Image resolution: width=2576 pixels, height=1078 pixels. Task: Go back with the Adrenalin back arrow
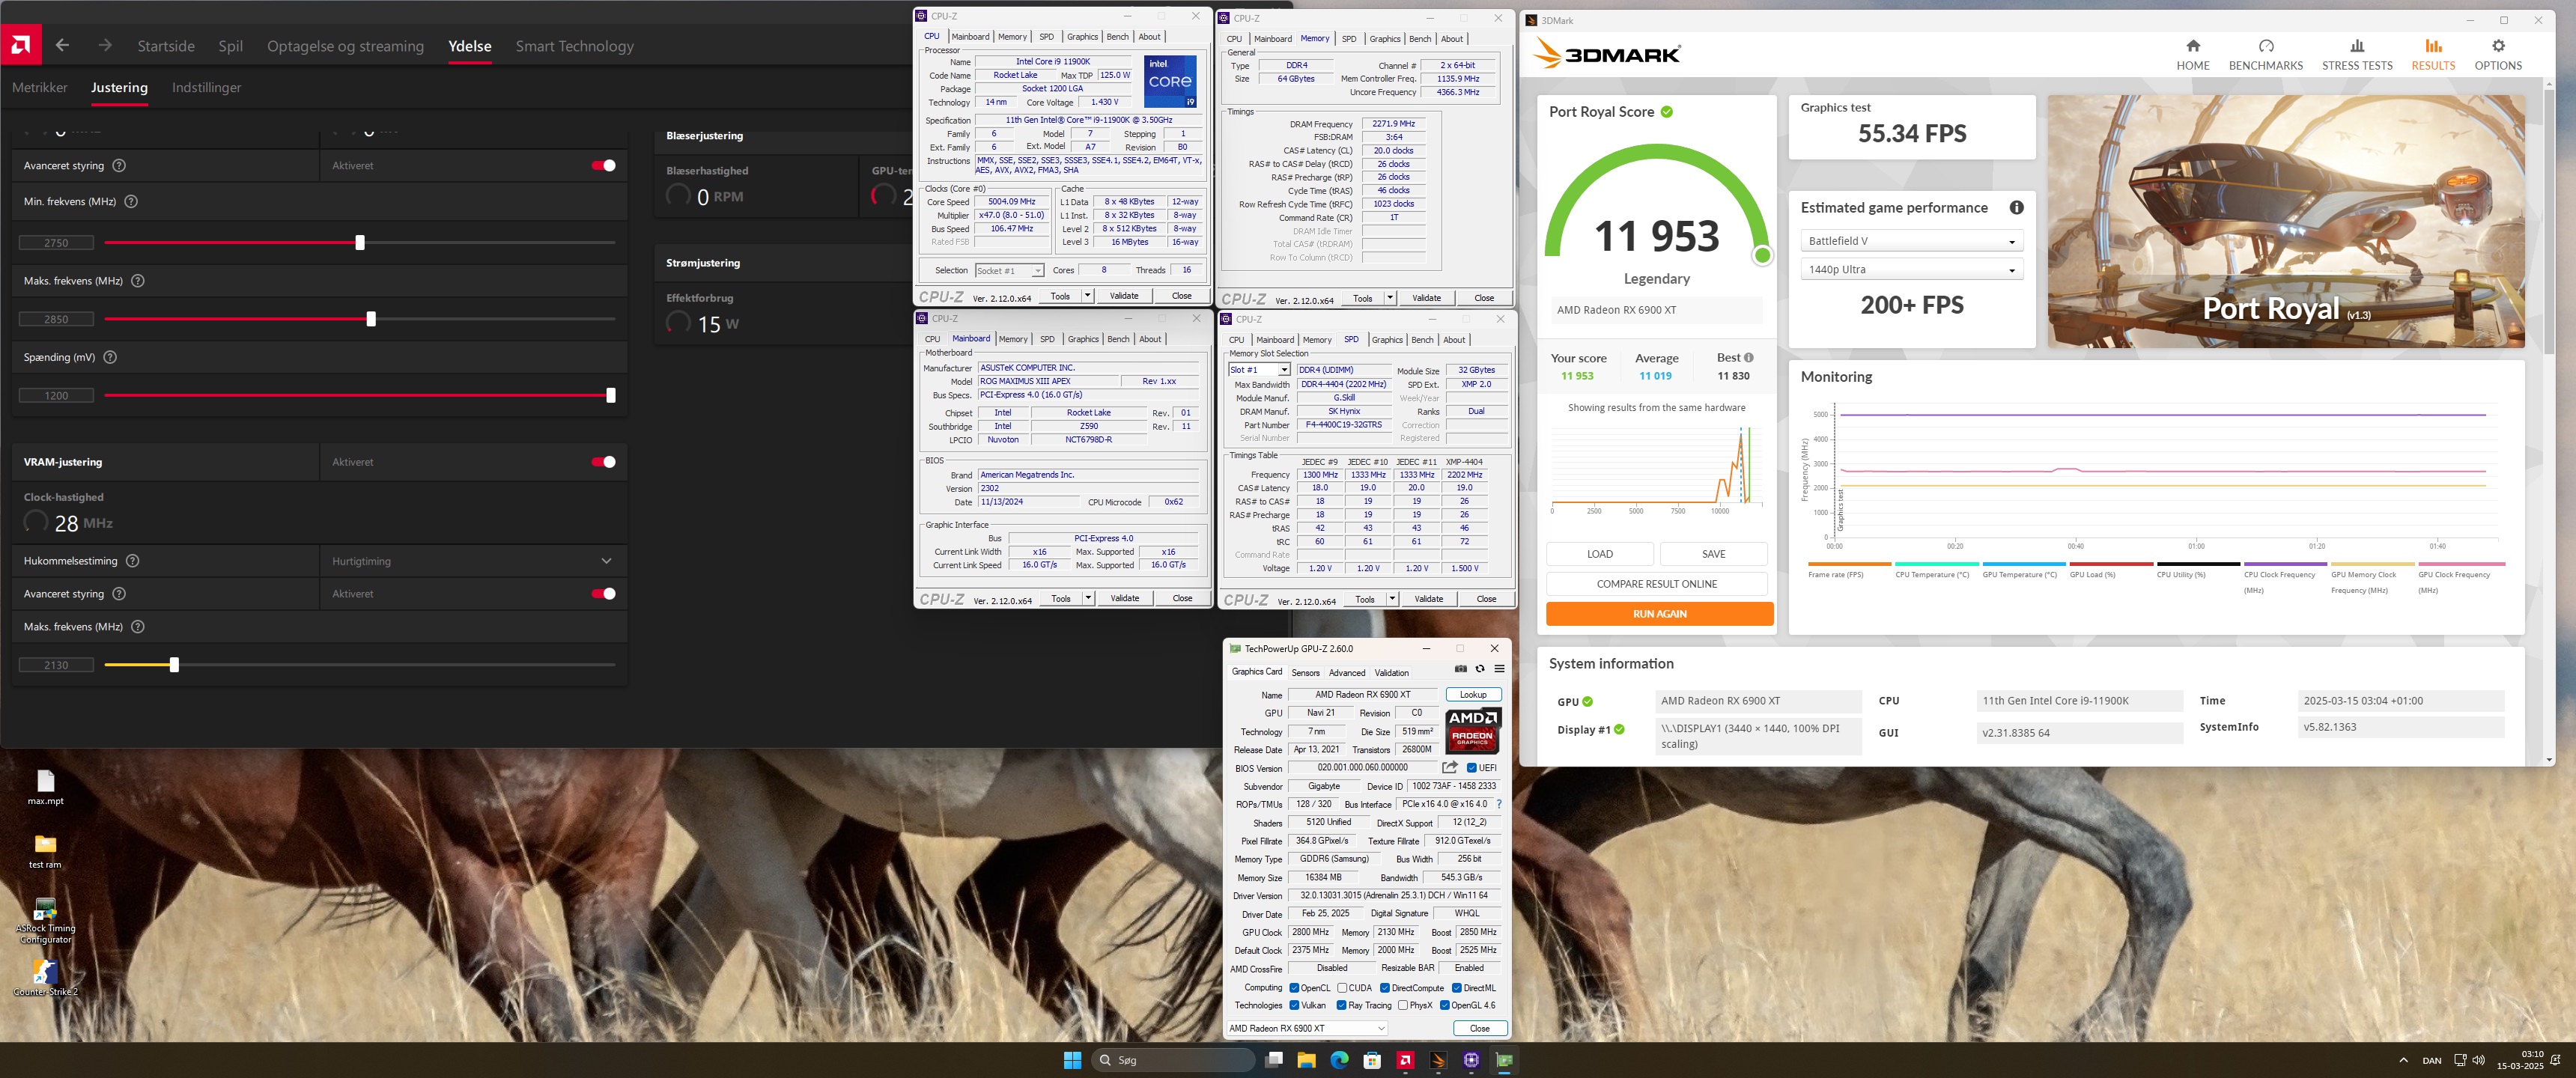pos(62,45)
